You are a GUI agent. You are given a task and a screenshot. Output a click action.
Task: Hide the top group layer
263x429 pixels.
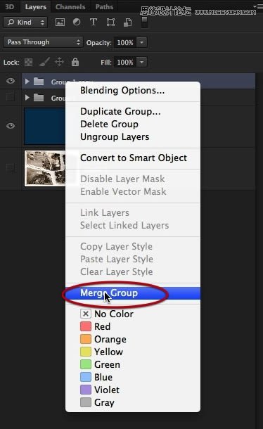pos(11,81)
